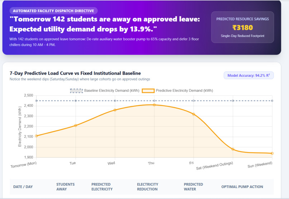Click the Sun predictive data point
The width and height of the screenshot is (289, 199).
point(272,153)
